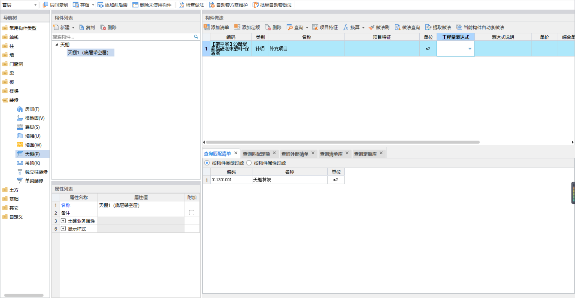Select 房间(F) in navigation tree
The image size is (575, 298).
[28, 109]
